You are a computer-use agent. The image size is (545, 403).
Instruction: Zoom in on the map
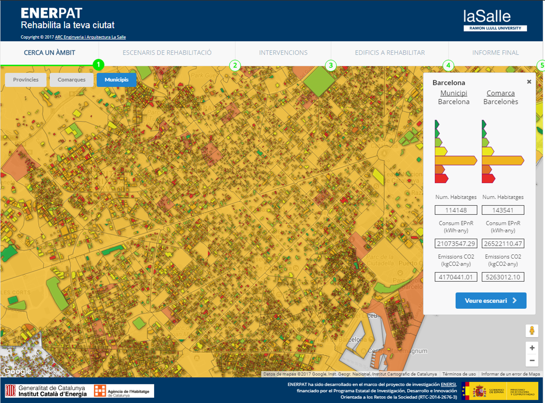(532, 347)
